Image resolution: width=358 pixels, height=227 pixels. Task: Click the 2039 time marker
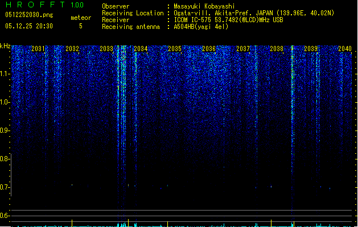point(311,49)
